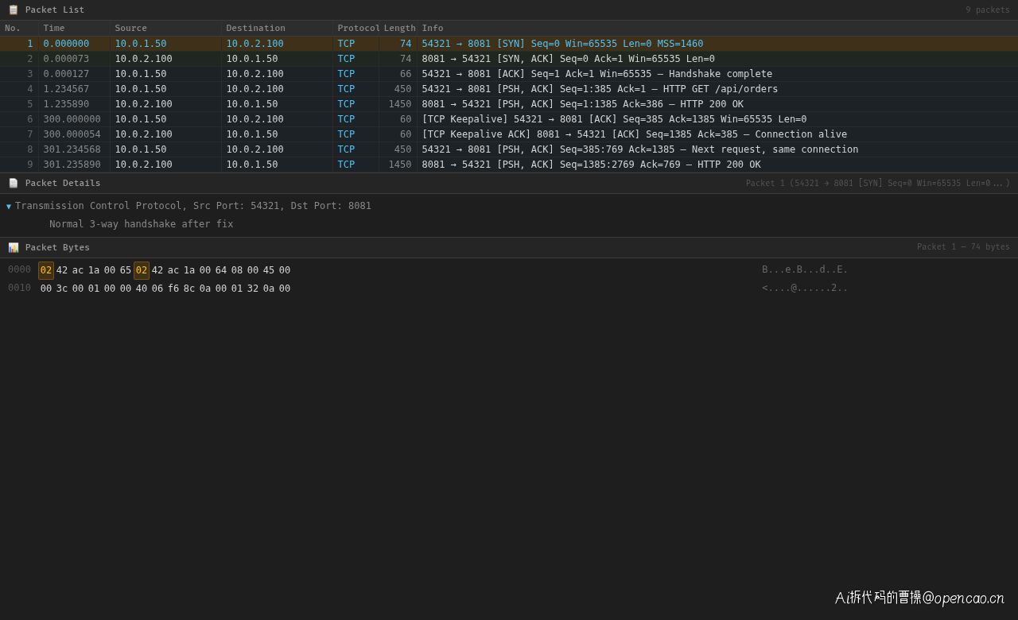This screenshot has height=620, width=1018.
Task: Click source 10.0.2.100 in packet 5
Action: coord(143,104)
